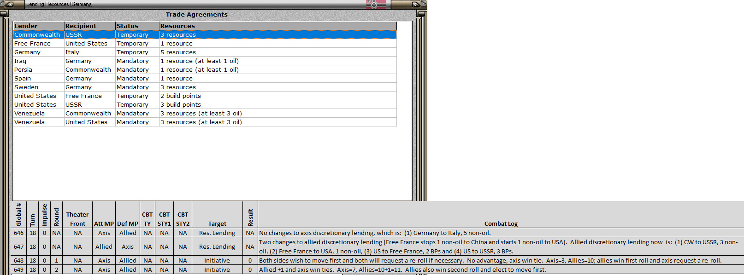Select United States to Free France row

point(205,96)
